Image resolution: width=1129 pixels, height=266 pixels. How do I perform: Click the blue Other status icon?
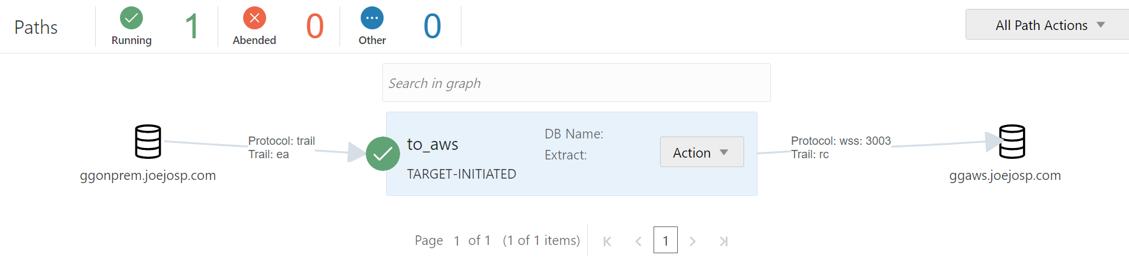pyautogui.click(x=372, y=18)
